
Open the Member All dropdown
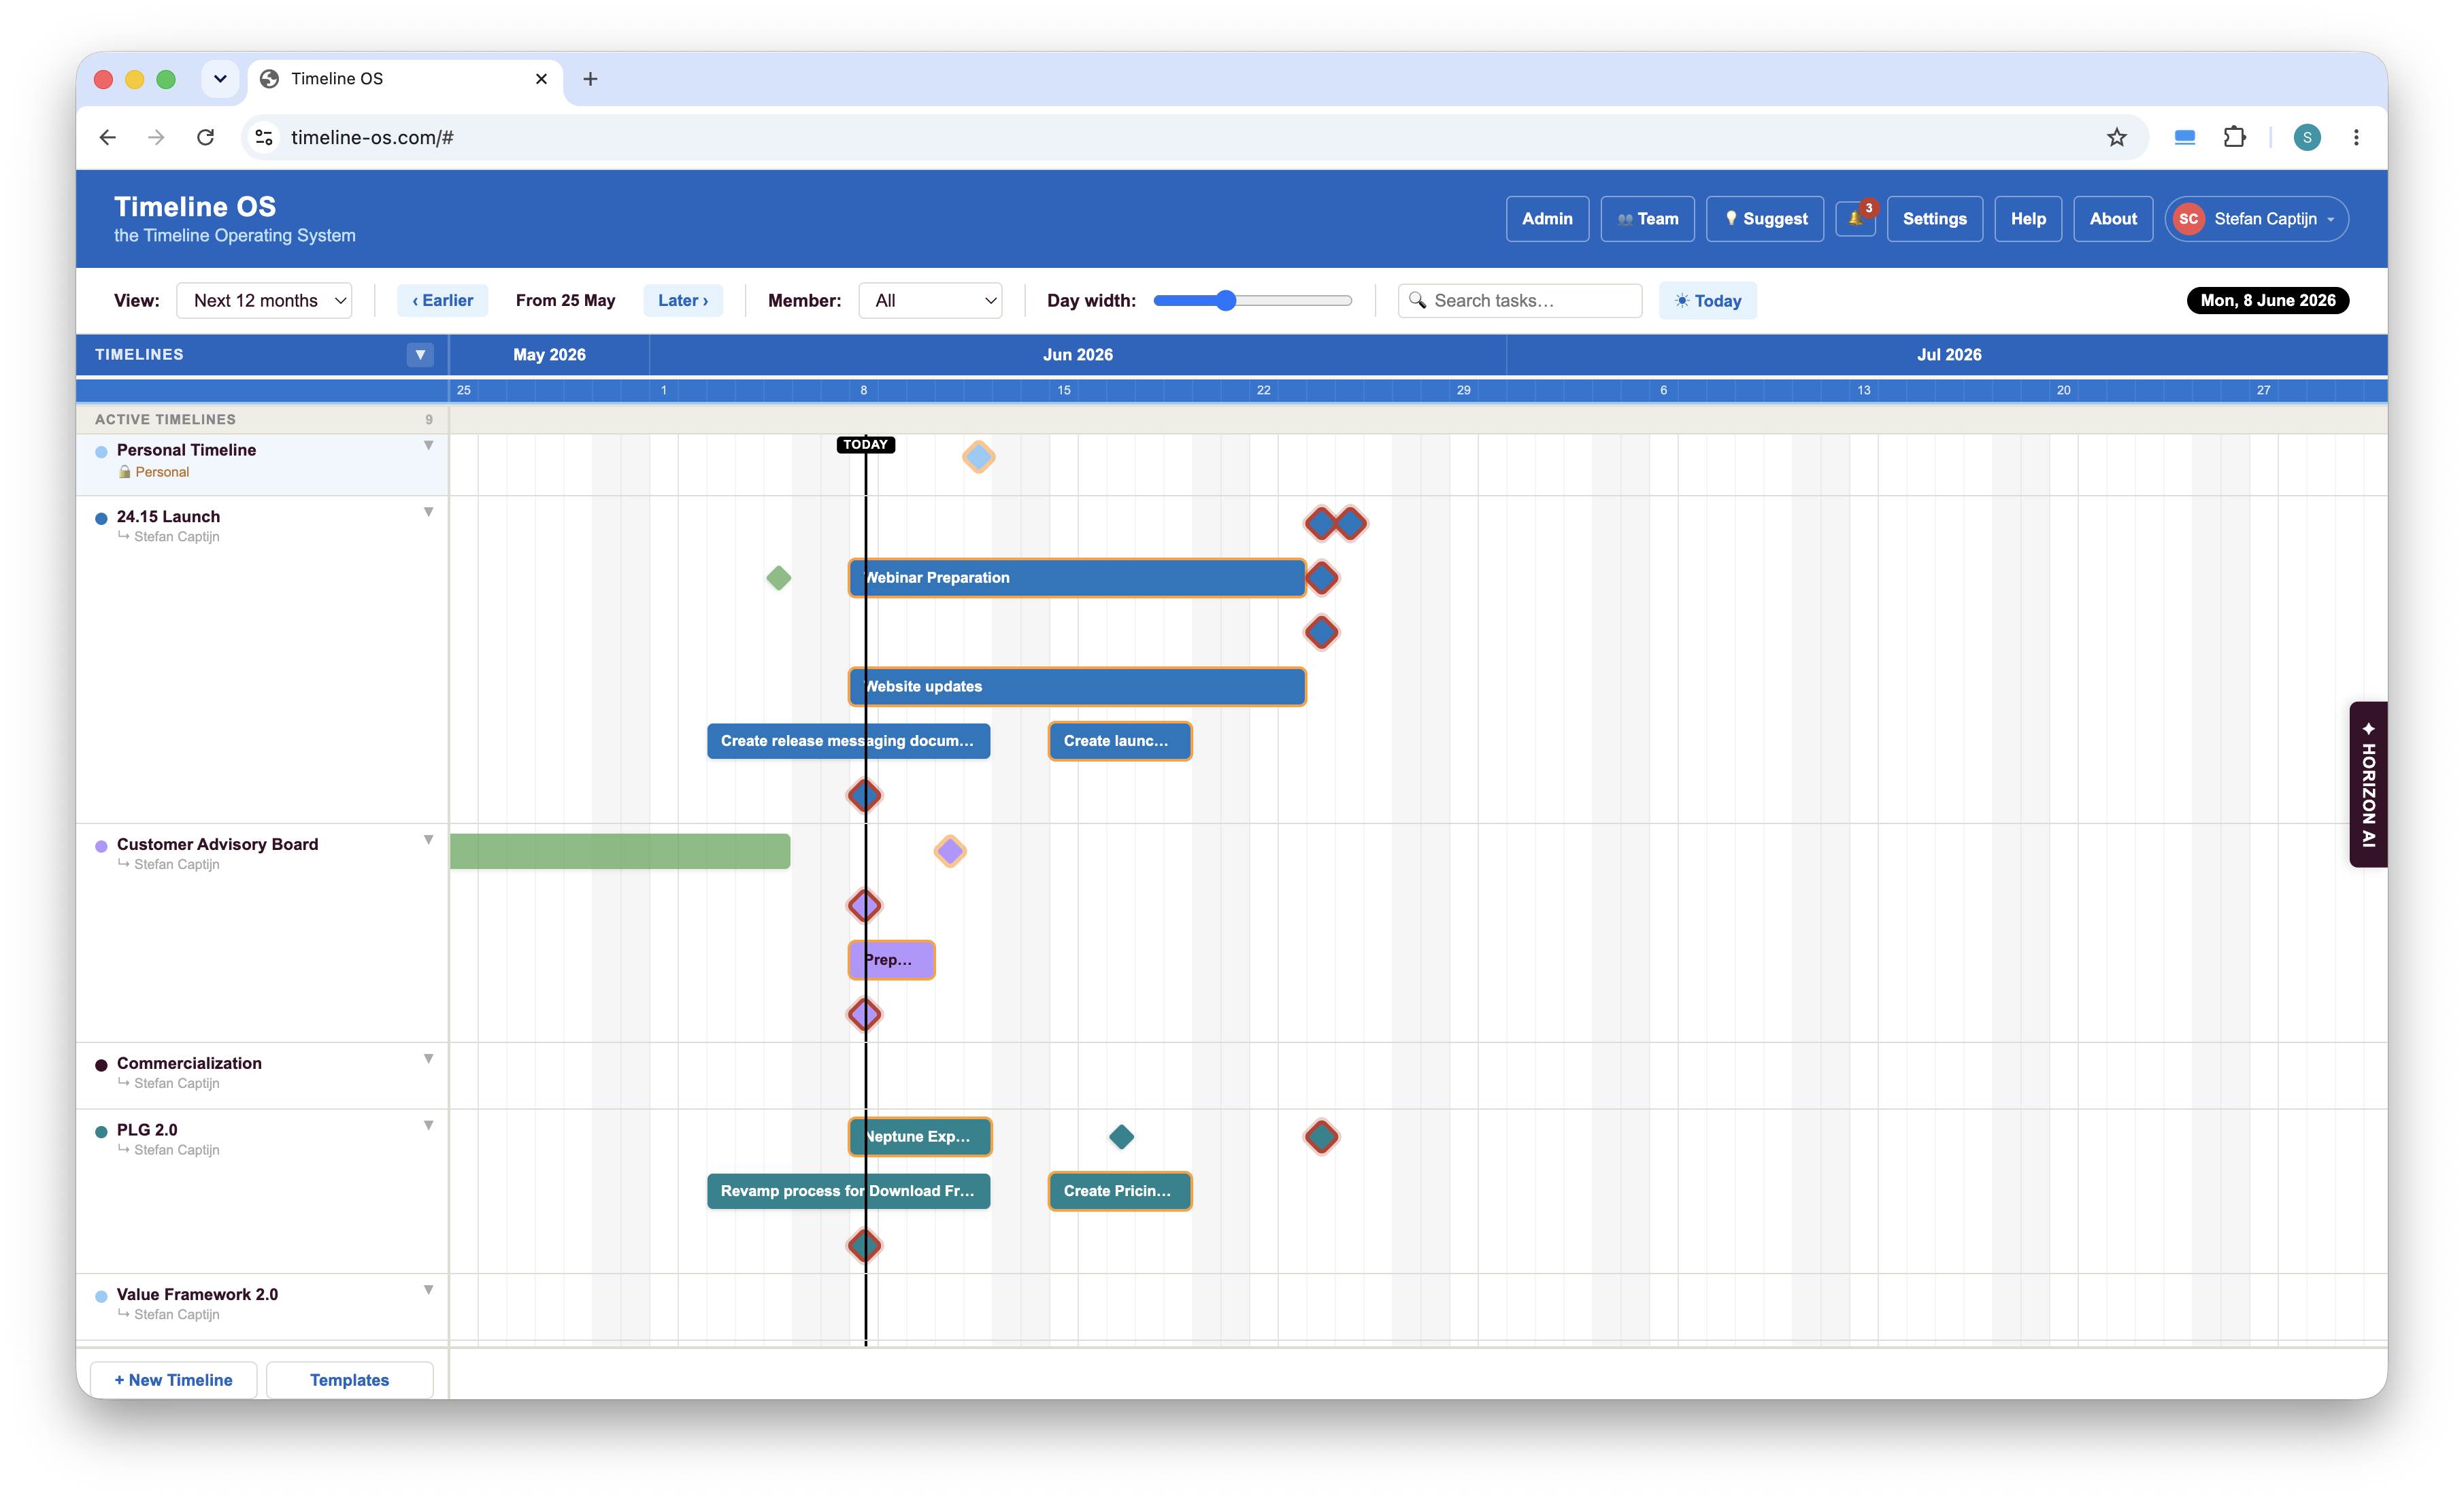click(x=930, y=301)
